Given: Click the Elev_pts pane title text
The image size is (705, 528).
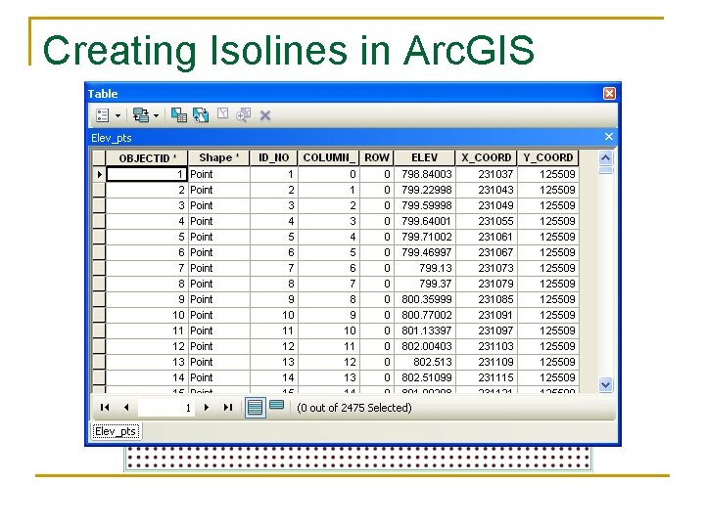Looking at the screenshot, I should pos(112,138).
